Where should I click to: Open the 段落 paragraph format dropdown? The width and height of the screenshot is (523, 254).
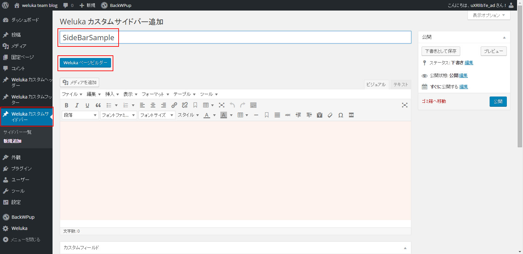click(x=80, y=115)
